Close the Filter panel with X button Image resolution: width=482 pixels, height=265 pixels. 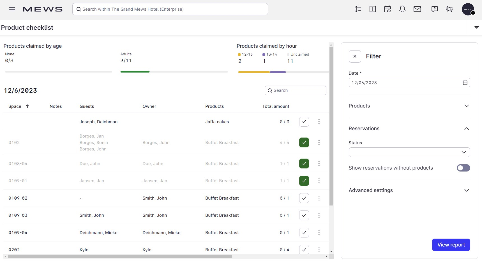[x=355, y=56]
